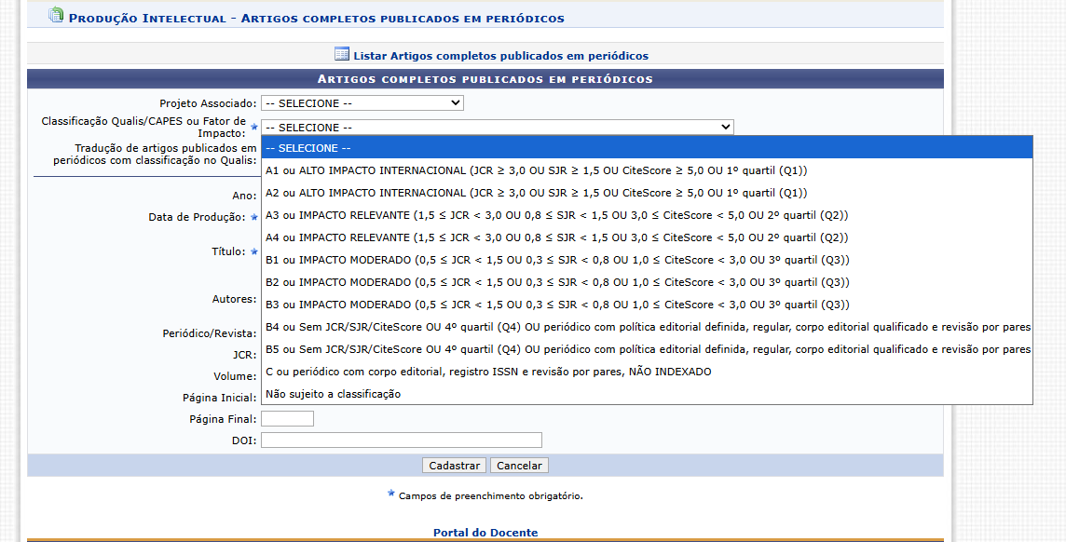Choose option B1 ou IMPACTO MODERADO

(647, 260)
